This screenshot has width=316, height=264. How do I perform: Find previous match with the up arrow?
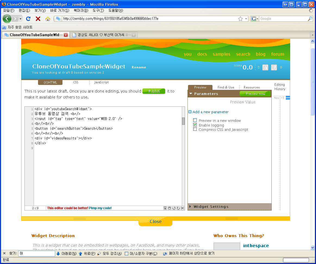click(80, 253)
